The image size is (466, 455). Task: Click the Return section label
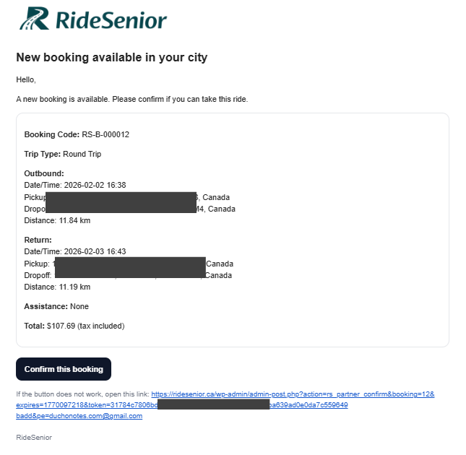click(x=38, y=240)
